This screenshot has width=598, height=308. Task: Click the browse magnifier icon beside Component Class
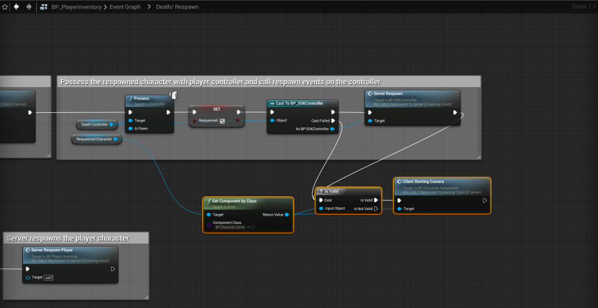coord(253,227)
